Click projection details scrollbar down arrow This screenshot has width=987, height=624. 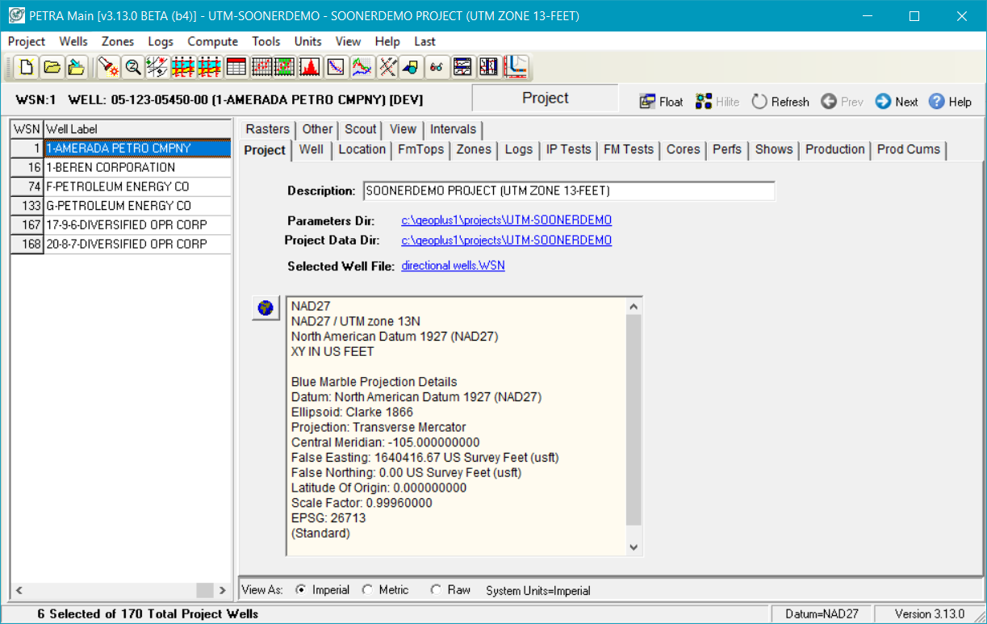(x=634, y=547)
